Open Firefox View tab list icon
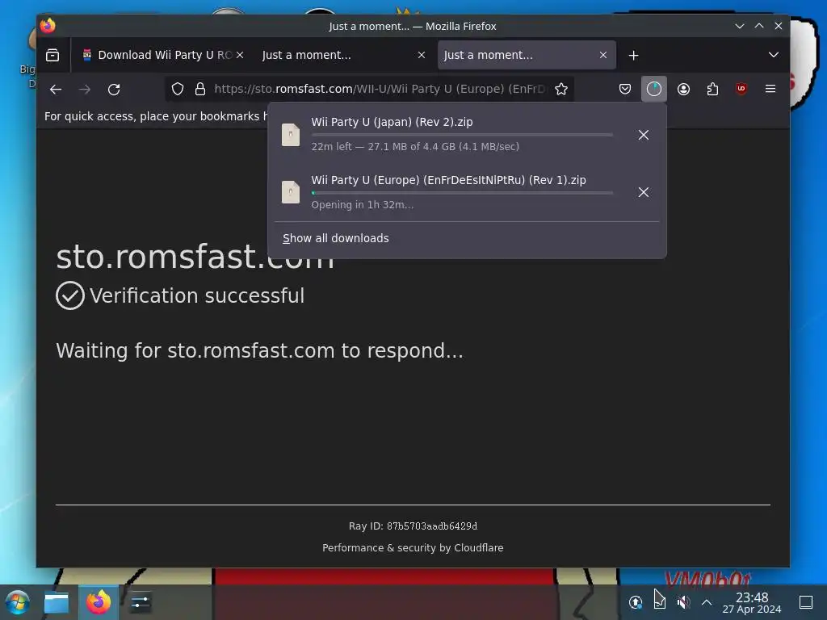Screen dimensions: 827x620 point(52,55)
